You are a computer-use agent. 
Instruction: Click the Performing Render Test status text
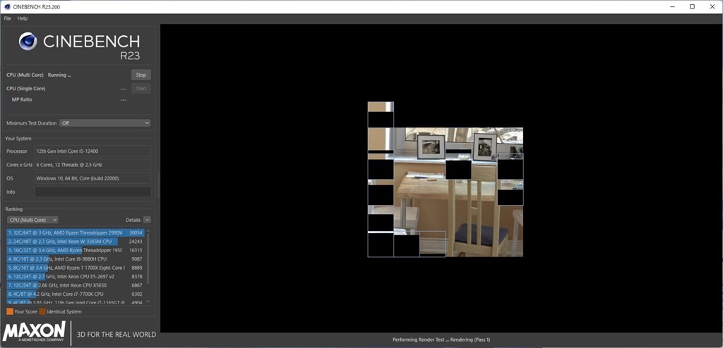coord(441,340)
